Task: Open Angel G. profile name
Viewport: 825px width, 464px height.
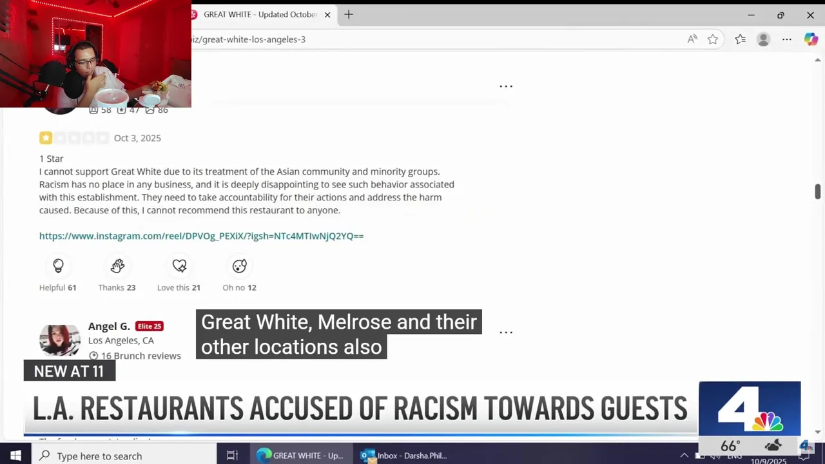Action: click(x=109, y=326)
